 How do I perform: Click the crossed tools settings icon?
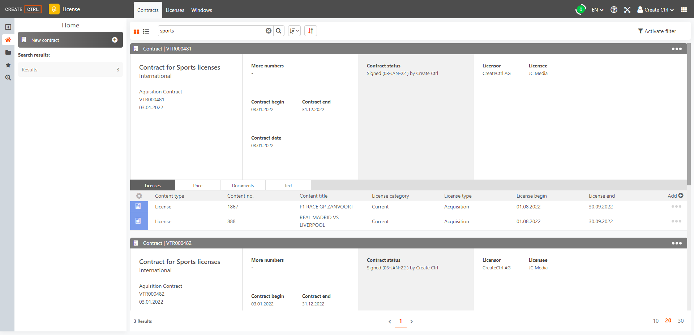[x=627, y=10]
